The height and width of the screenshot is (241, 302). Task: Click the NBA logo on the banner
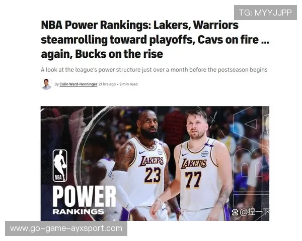(60, 166)
